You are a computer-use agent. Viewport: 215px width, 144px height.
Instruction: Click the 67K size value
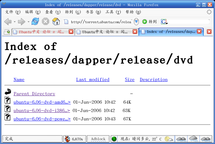point(127,119)
